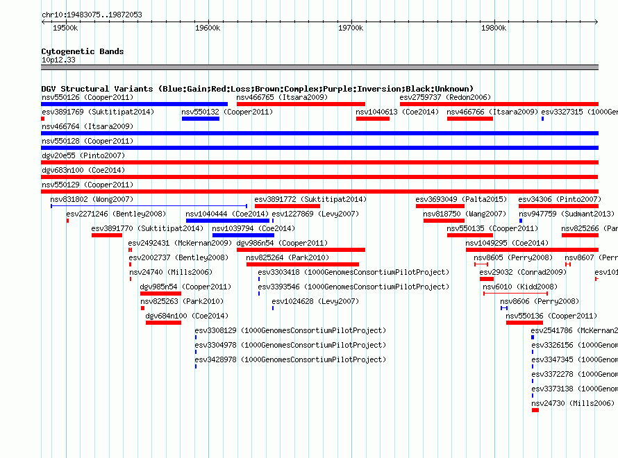Select the nsv831802 (Wong2007) label
Image resolution: width=618 pixels, height=458 pixels.
pyautogui.click(x=92, y=199)
